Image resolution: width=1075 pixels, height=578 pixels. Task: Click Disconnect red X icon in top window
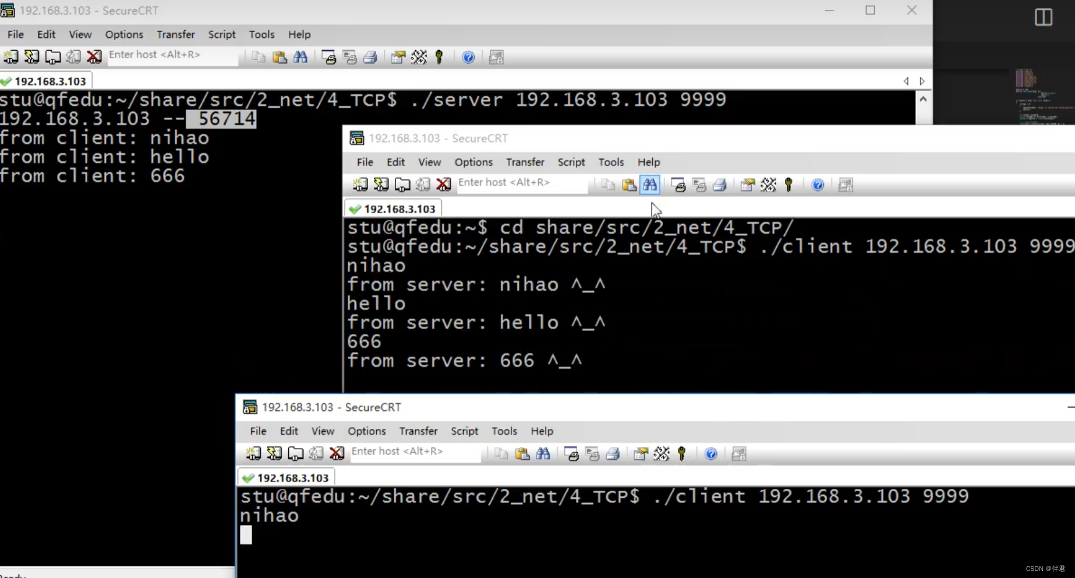click(x=94, y=57)
